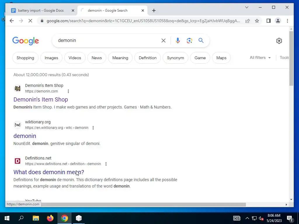
Task: Click the wiktionary.org favicon
Action: tap(18, 125)
